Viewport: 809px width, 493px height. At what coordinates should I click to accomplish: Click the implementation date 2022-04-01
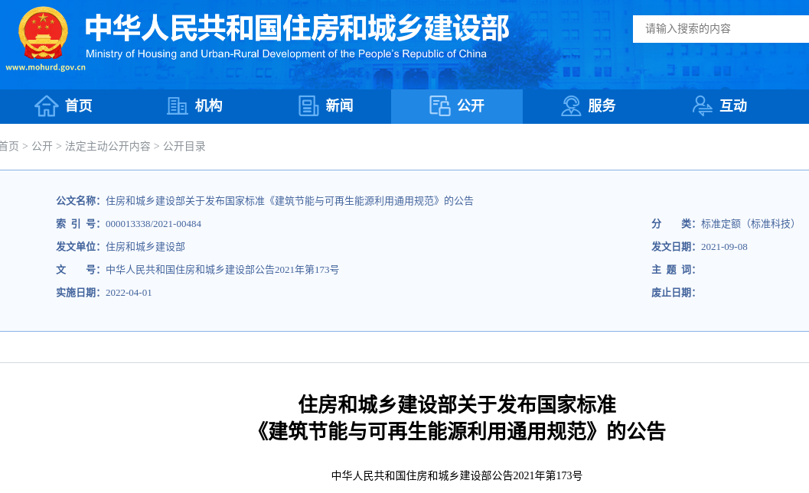pyautogui.click(x=129, y=293)
